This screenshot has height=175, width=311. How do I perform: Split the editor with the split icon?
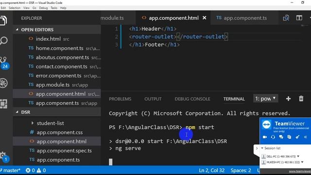[x=299, y=18]
